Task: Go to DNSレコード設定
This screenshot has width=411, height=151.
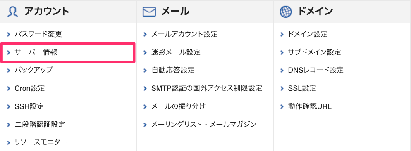Action: pyautogui.click(x=315, y=70)
